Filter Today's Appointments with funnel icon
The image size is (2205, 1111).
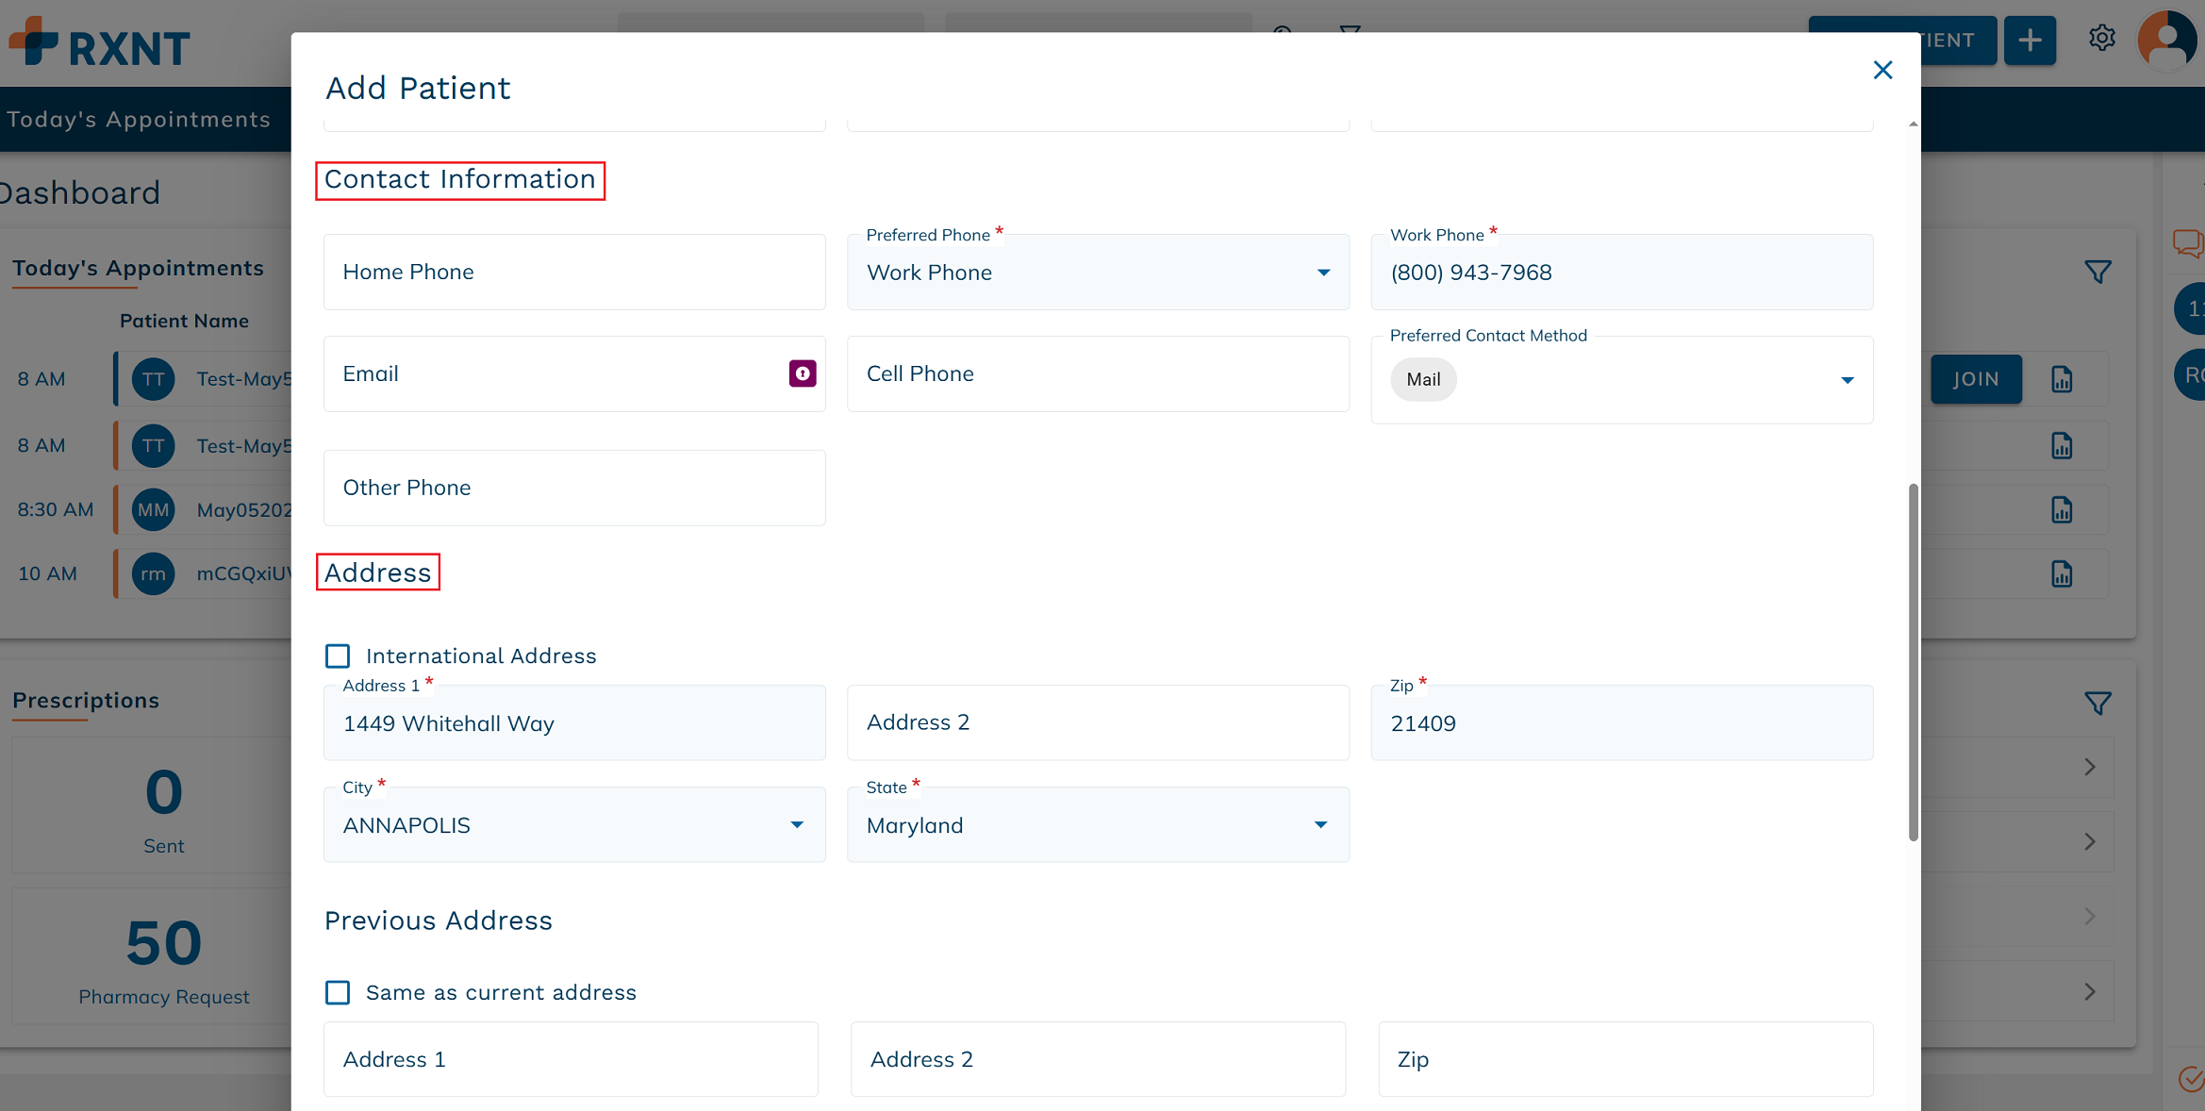(2097, 273)
